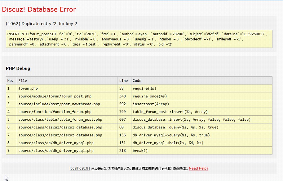
Task: Select db_driver_mysql->halt code cell
Action: point(202,143)
